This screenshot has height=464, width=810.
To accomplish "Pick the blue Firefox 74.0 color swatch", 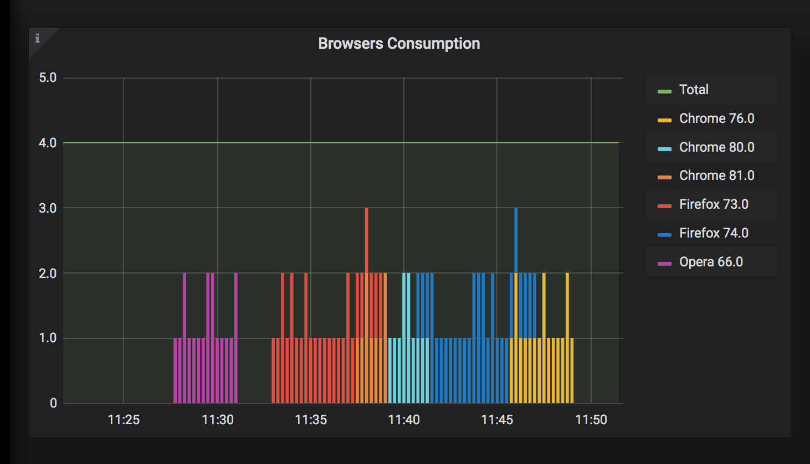I will coord(664,235).
